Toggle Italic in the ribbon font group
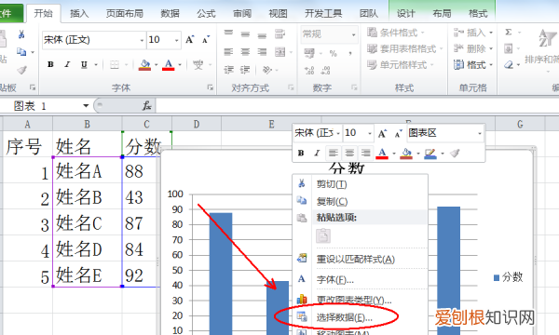Image resolution: width=559 pixels, height=335 pixels. (x=67, y=64)
